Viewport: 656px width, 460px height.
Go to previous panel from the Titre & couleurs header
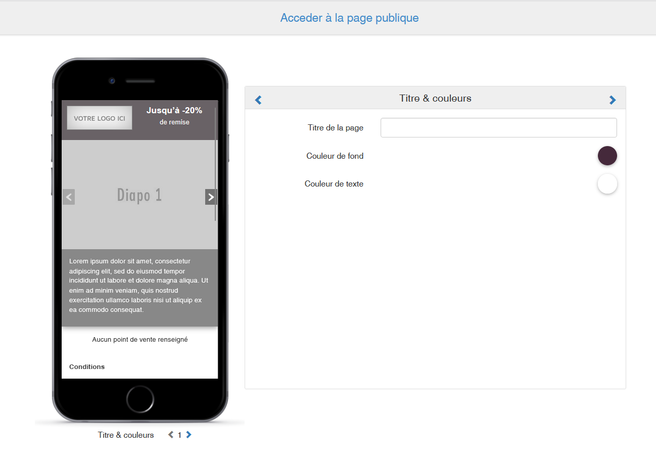[x=258, y=100]
